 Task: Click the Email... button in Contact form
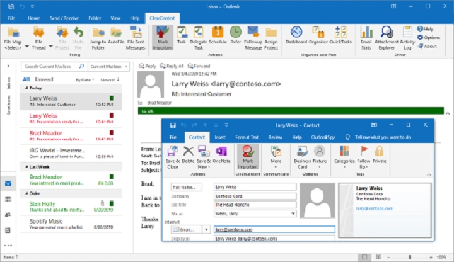(187, 230)
